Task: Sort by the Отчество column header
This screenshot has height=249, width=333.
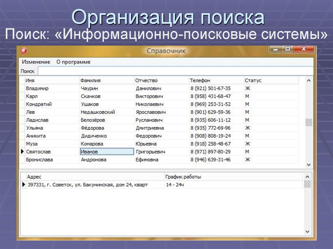Action: pyautogui.click(x=162, y=81)
